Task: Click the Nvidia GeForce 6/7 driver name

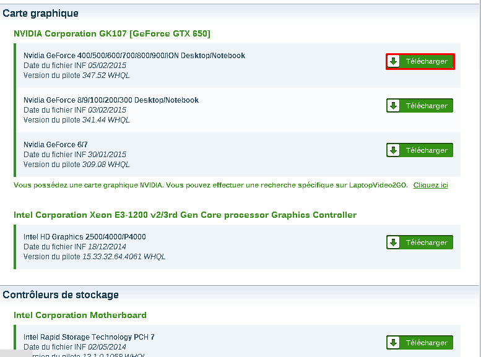Action: (56, 144)
